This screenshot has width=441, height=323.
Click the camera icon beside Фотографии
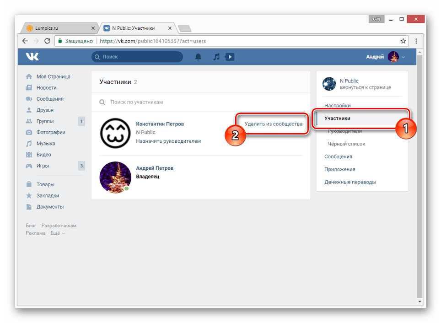point(29,132)
